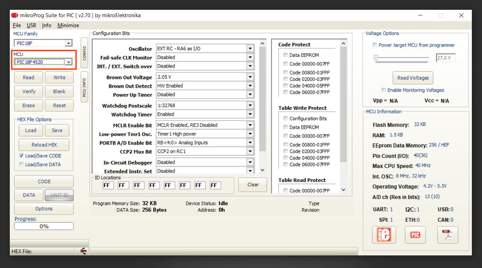Click the Write button

(x=60, y=77)
